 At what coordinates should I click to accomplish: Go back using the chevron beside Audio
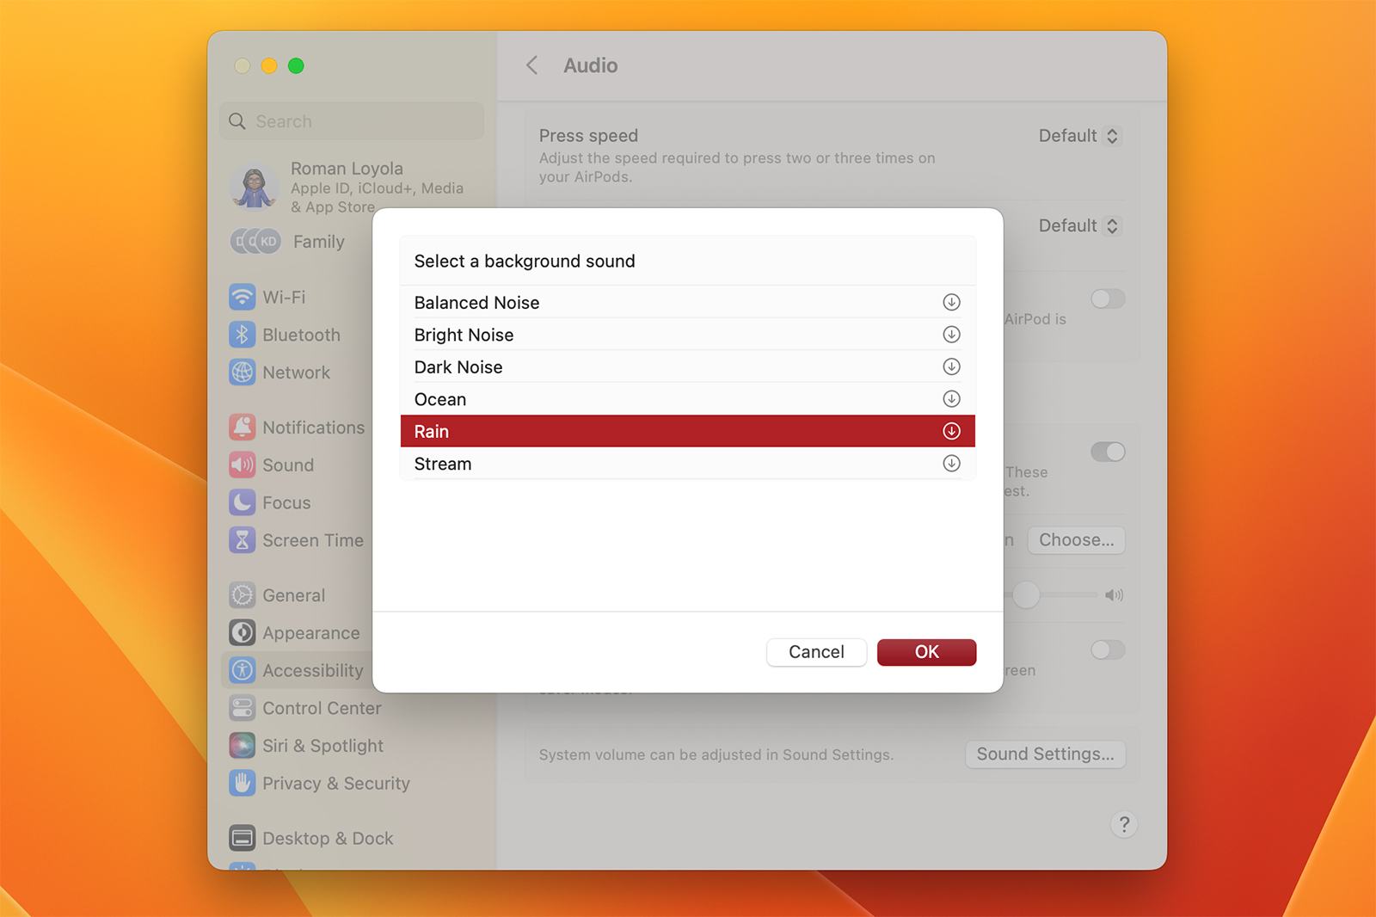pos(532,65)
